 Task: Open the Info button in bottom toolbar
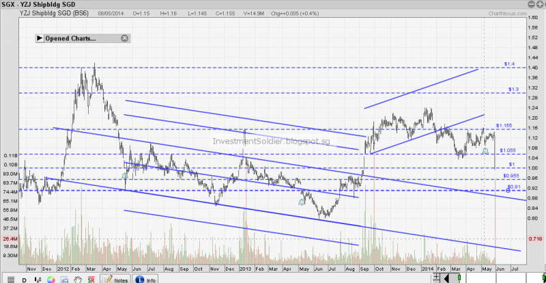(147, 279)
